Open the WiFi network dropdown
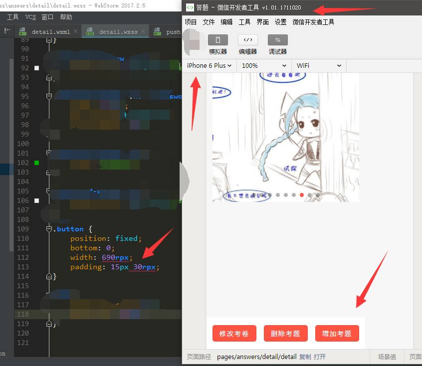The image size is (422, 366). [x=318, y=65]
